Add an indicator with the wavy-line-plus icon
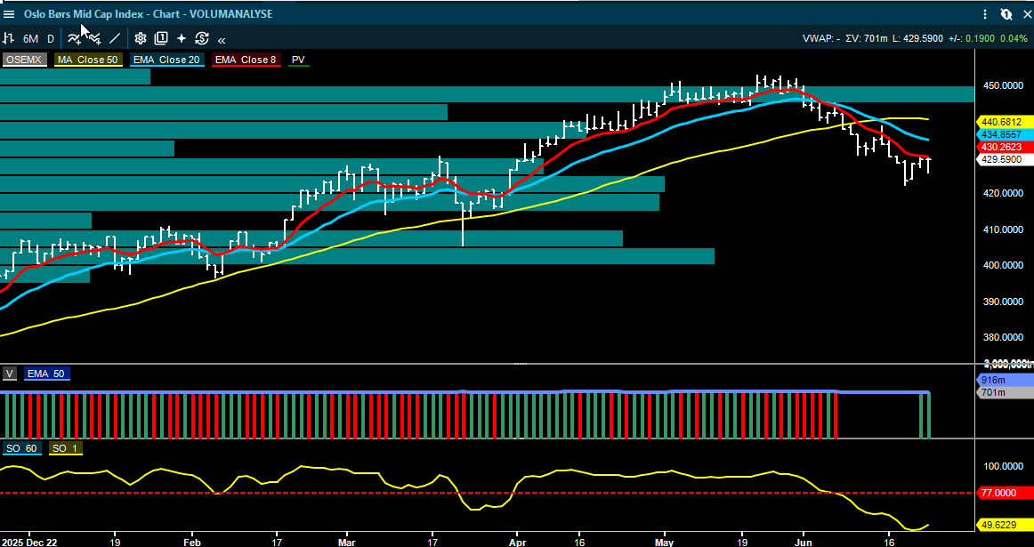Viewport: 1034px width, 547px height. [x=74, y=38]
